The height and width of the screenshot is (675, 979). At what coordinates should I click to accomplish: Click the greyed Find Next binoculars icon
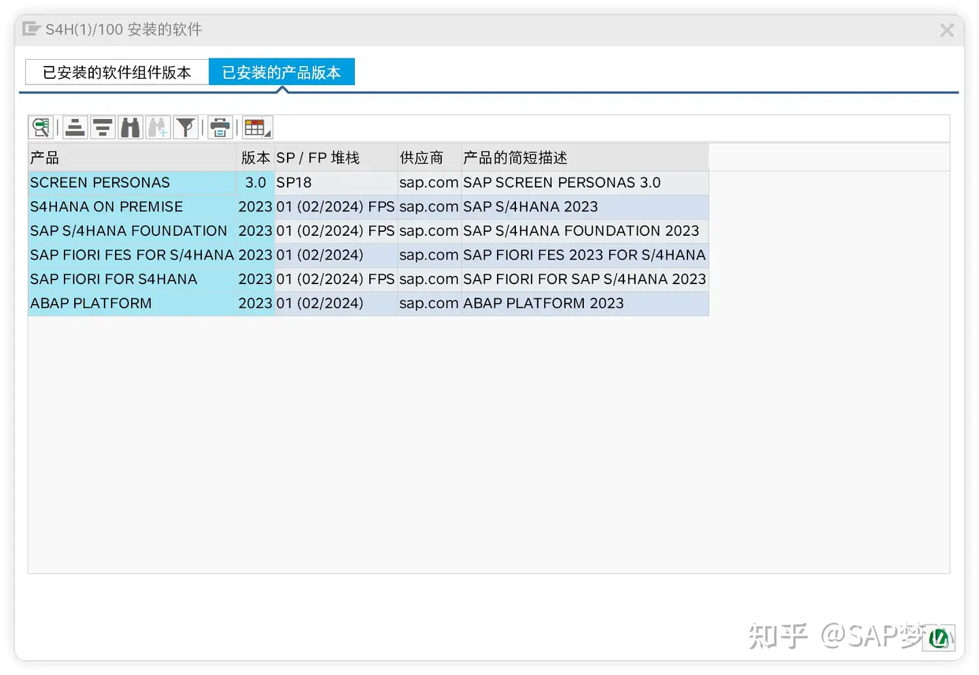[158, 128]
